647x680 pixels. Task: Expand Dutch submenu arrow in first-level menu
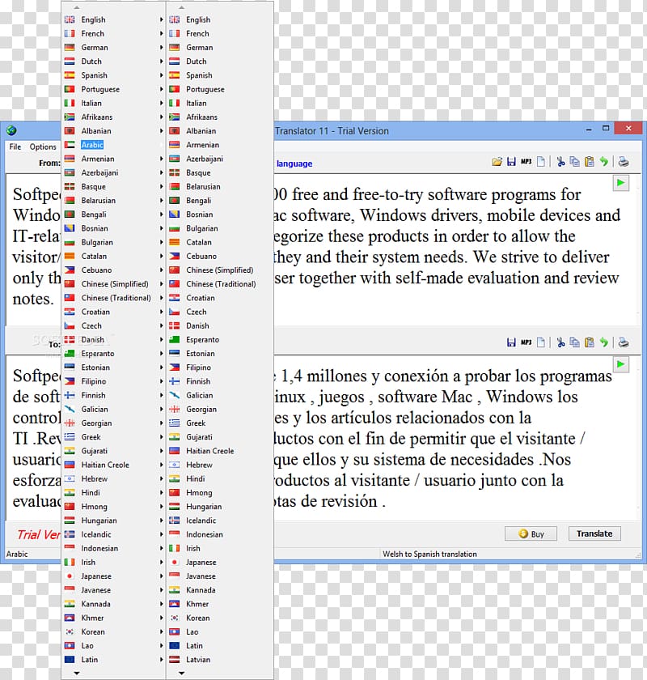pyautogui.click(x=161, y=62)
